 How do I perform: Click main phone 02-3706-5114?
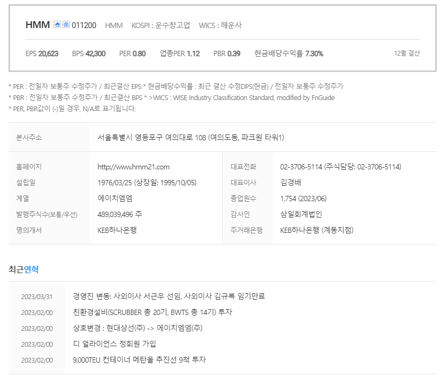pos(301,167)
